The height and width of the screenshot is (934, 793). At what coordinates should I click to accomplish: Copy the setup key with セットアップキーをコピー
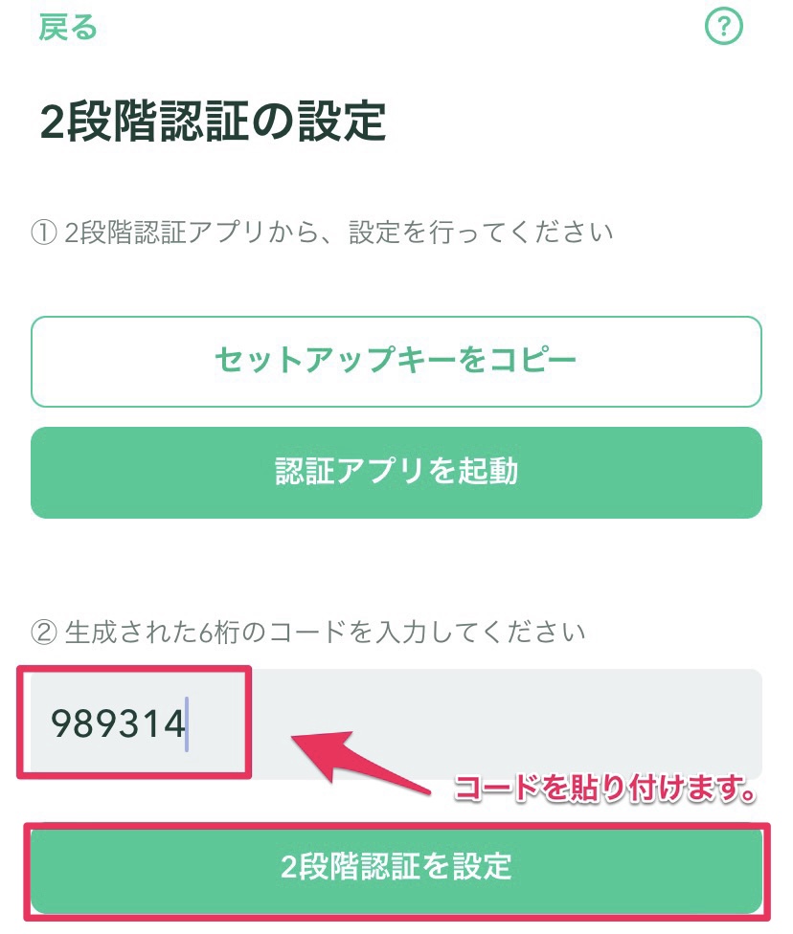(x=396, y=362)
